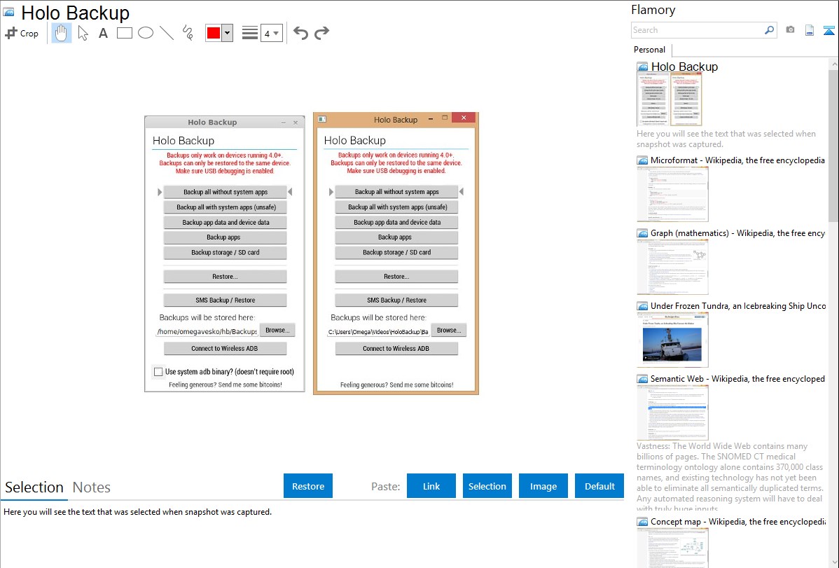
Task: Take a snapshot with camera icon
Action: click(790, 30)
